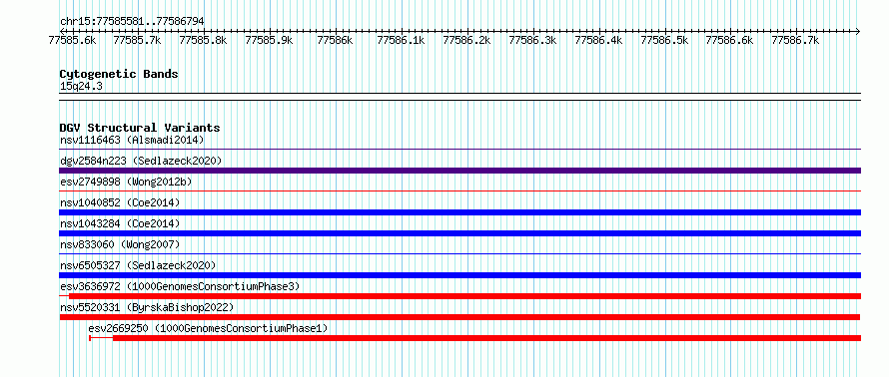Click the 77586.1k ruler tick label
The image size is (889, 377).
401,40
